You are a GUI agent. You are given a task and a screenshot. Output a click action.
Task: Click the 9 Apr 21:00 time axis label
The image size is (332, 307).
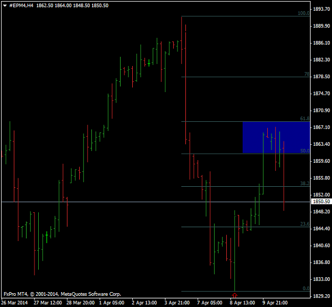coord(275,303)
